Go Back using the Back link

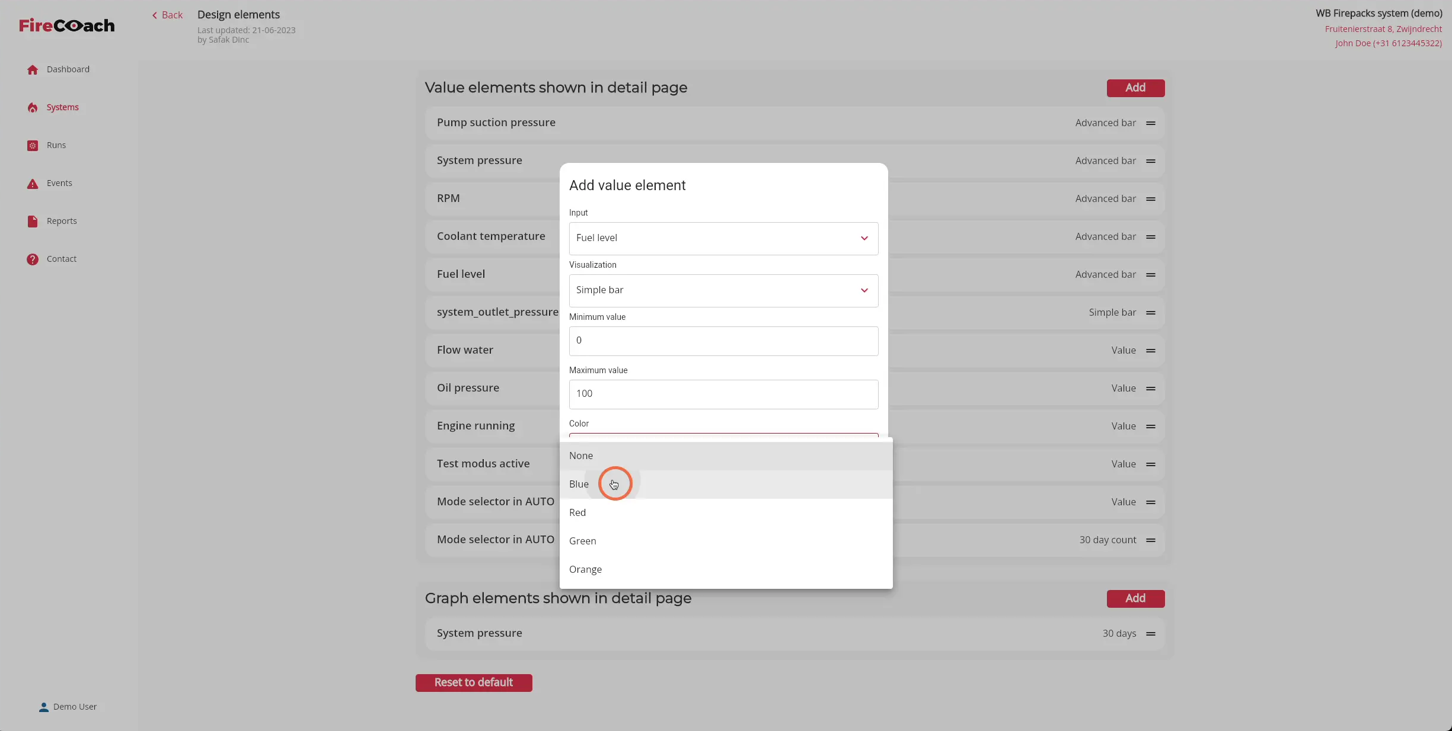click(x=167, y=15)
